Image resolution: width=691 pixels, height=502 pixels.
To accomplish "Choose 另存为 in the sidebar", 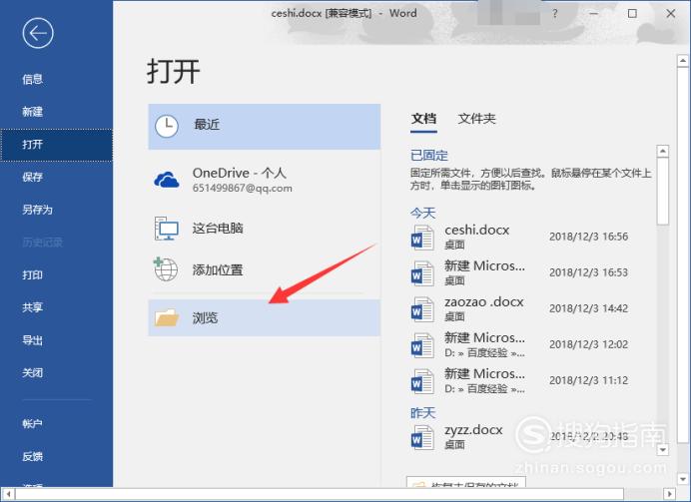I will tap(38, 210).
